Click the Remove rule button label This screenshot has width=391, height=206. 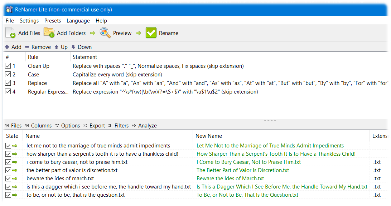click(41, 47)
